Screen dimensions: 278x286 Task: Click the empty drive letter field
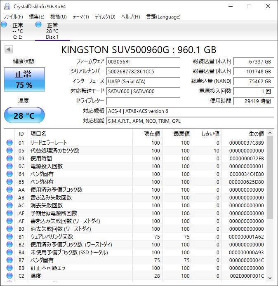143,101
